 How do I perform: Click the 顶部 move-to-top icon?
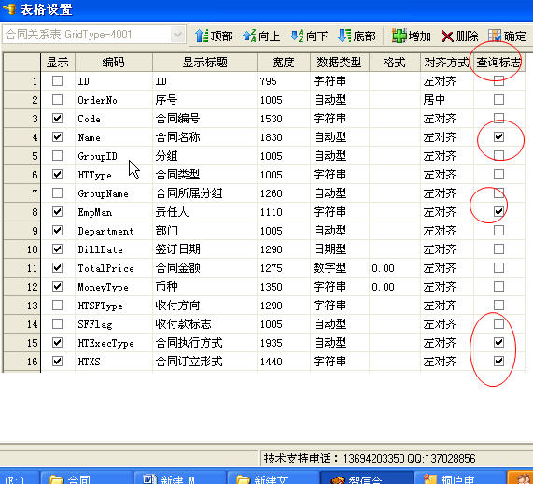(202, 36)
